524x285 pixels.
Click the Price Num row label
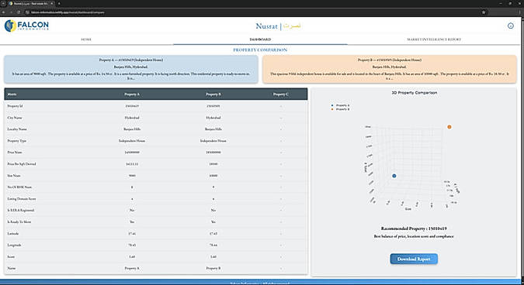click(15, 153)
